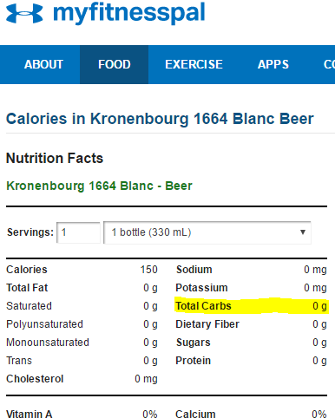Viewport: 335px width, 418px height.
Task: Click the Potassium label
Action: click(x=201, y=288)
